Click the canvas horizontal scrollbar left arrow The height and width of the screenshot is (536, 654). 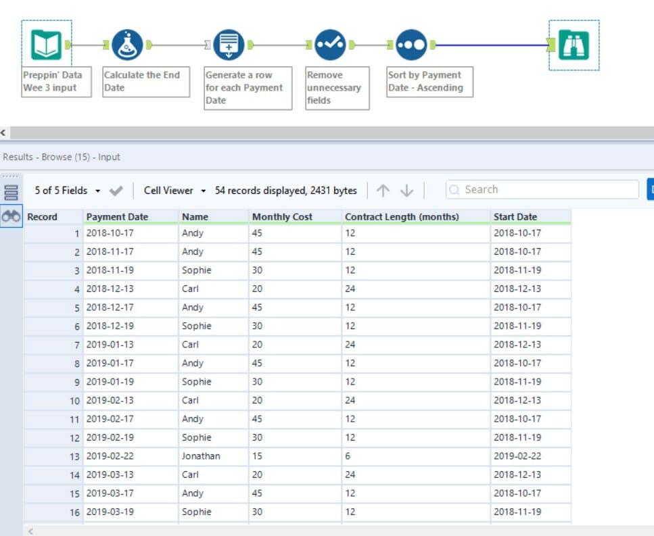pyautogui.click(x=3, y=133)
